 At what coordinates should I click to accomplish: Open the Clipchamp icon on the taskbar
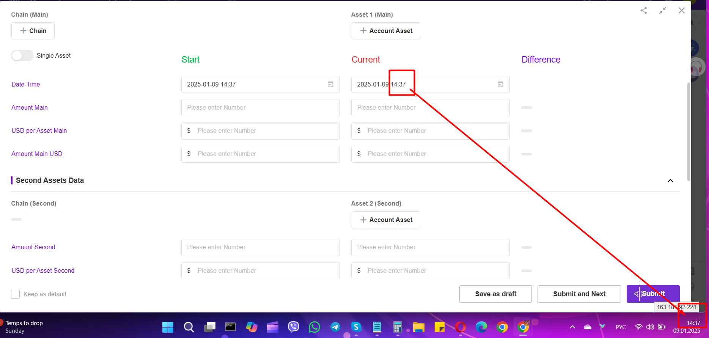click(272, 327)
